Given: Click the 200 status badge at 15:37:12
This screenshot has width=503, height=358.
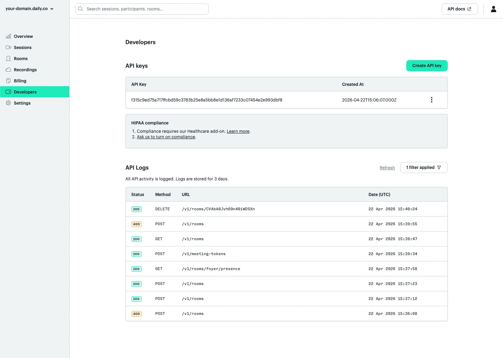Looking at the screenshot, I should (136, 299).
